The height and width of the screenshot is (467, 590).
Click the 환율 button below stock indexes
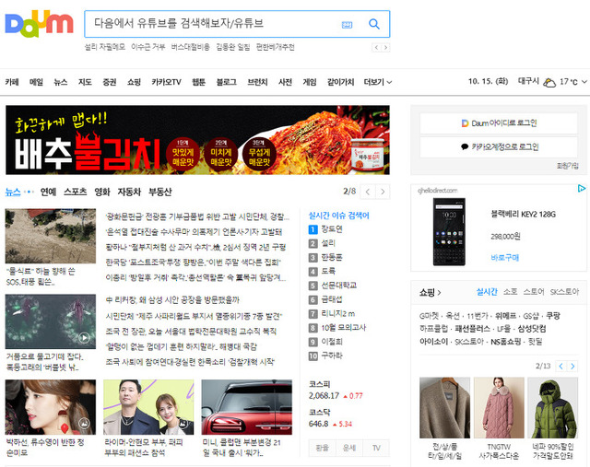click(x=322, y=447)
